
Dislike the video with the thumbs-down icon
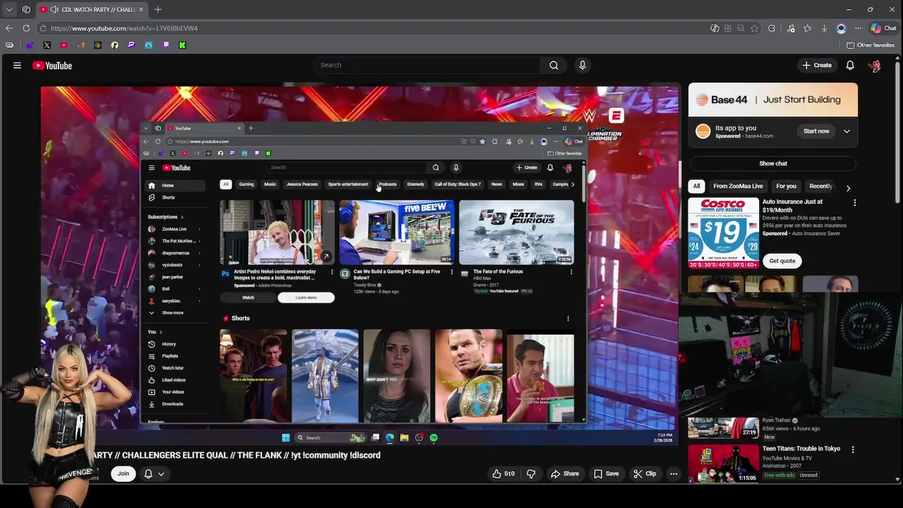531,474
